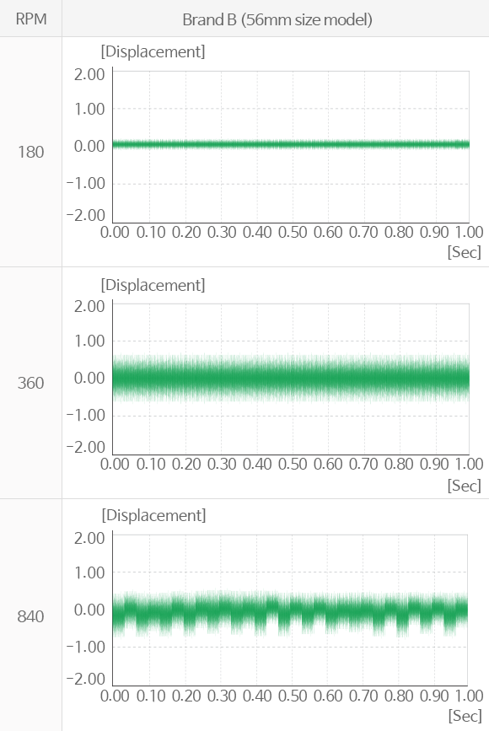Click the [Sec] axis label of the middle chart
The height and width of the screenshot is (731, 489).
(x=465, y=486)
